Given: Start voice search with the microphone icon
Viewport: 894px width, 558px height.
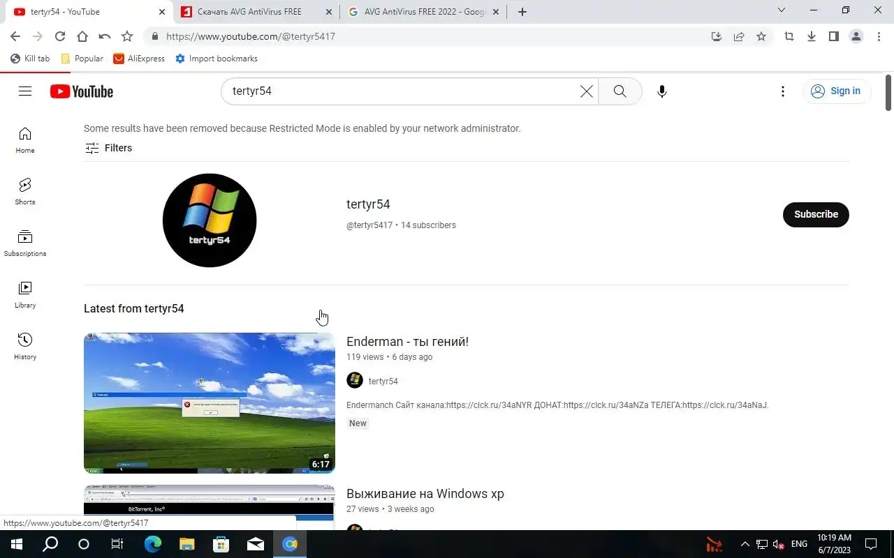Looking at the screenshot, I should (662, 91).
